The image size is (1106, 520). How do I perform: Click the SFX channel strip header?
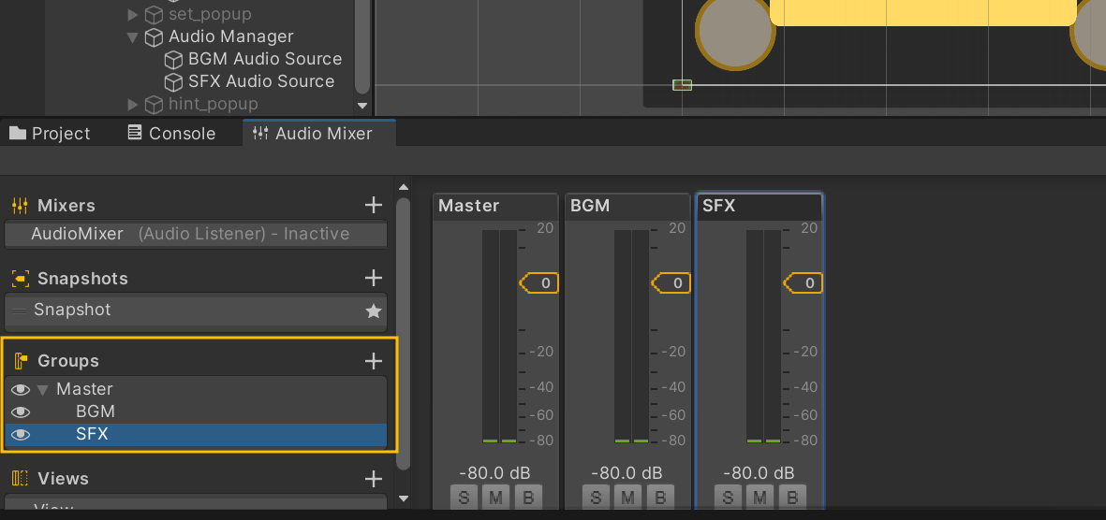(759, 207)
